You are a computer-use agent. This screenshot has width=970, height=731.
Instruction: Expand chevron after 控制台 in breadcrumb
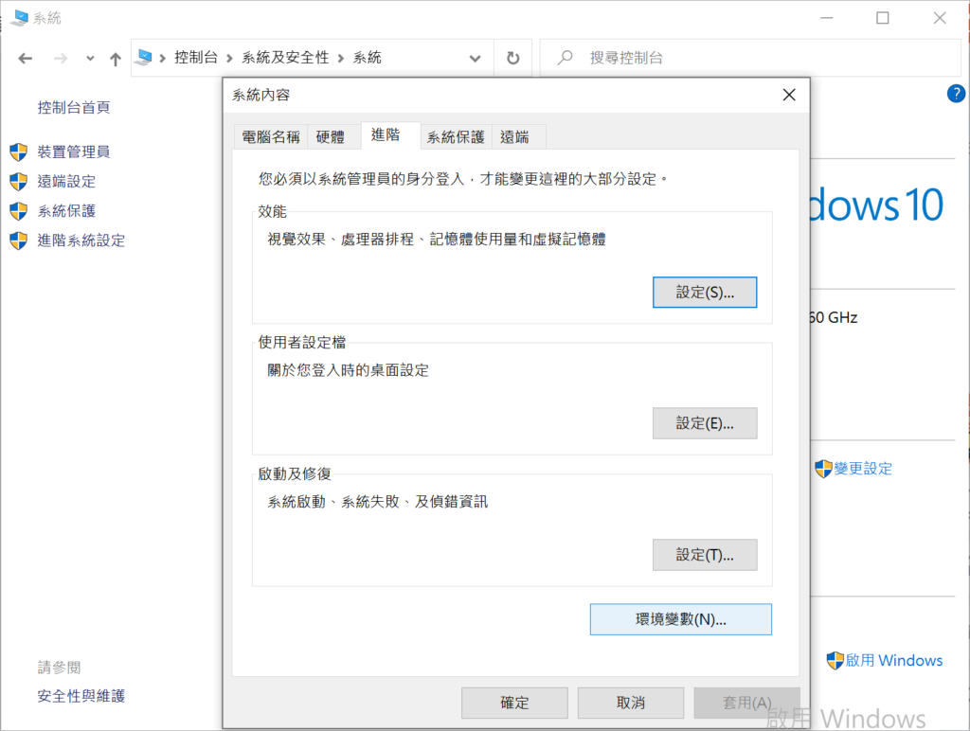[x=229, y=58]
